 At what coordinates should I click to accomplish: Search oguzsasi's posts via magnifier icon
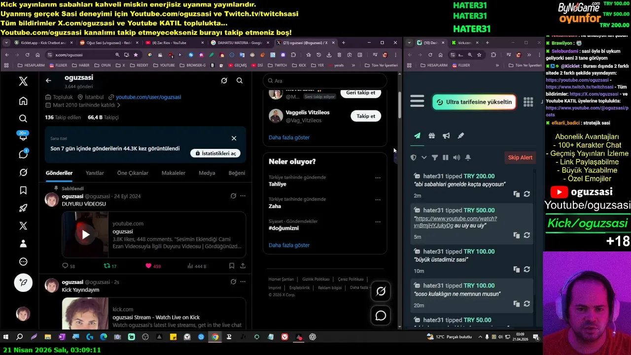tap(240, 80)
